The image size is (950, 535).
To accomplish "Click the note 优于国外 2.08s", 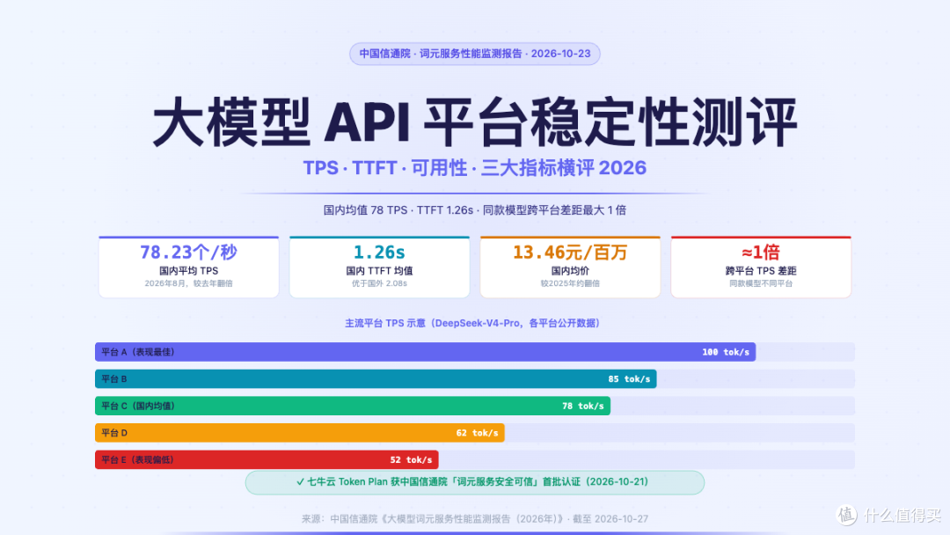I will pos(379,283).
